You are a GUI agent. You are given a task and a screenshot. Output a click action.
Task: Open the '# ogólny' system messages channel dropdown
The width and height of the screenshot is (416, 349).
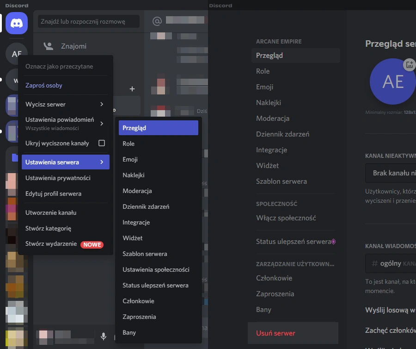click(391, 263)
